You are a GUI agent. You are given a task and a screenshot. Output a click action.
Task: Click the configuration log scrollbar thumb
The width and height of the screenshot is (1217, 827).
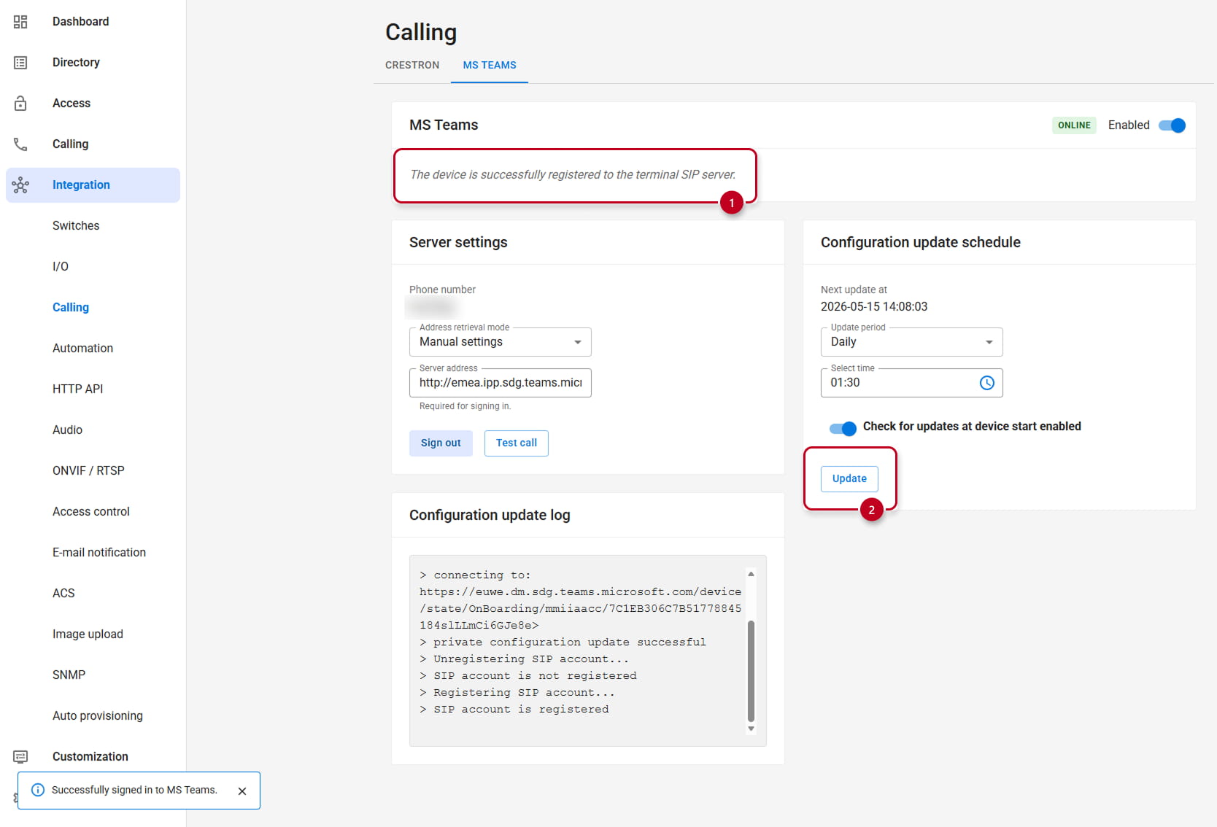coord(751,671)
